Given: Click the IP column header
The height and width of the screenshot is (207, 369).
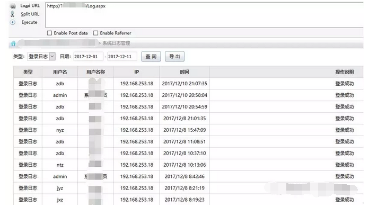Looking at the screenshot, I should (x=136, y=72).
